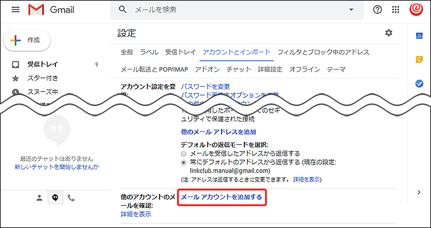Switch to the オフライン tab

(x=305, y=70)
